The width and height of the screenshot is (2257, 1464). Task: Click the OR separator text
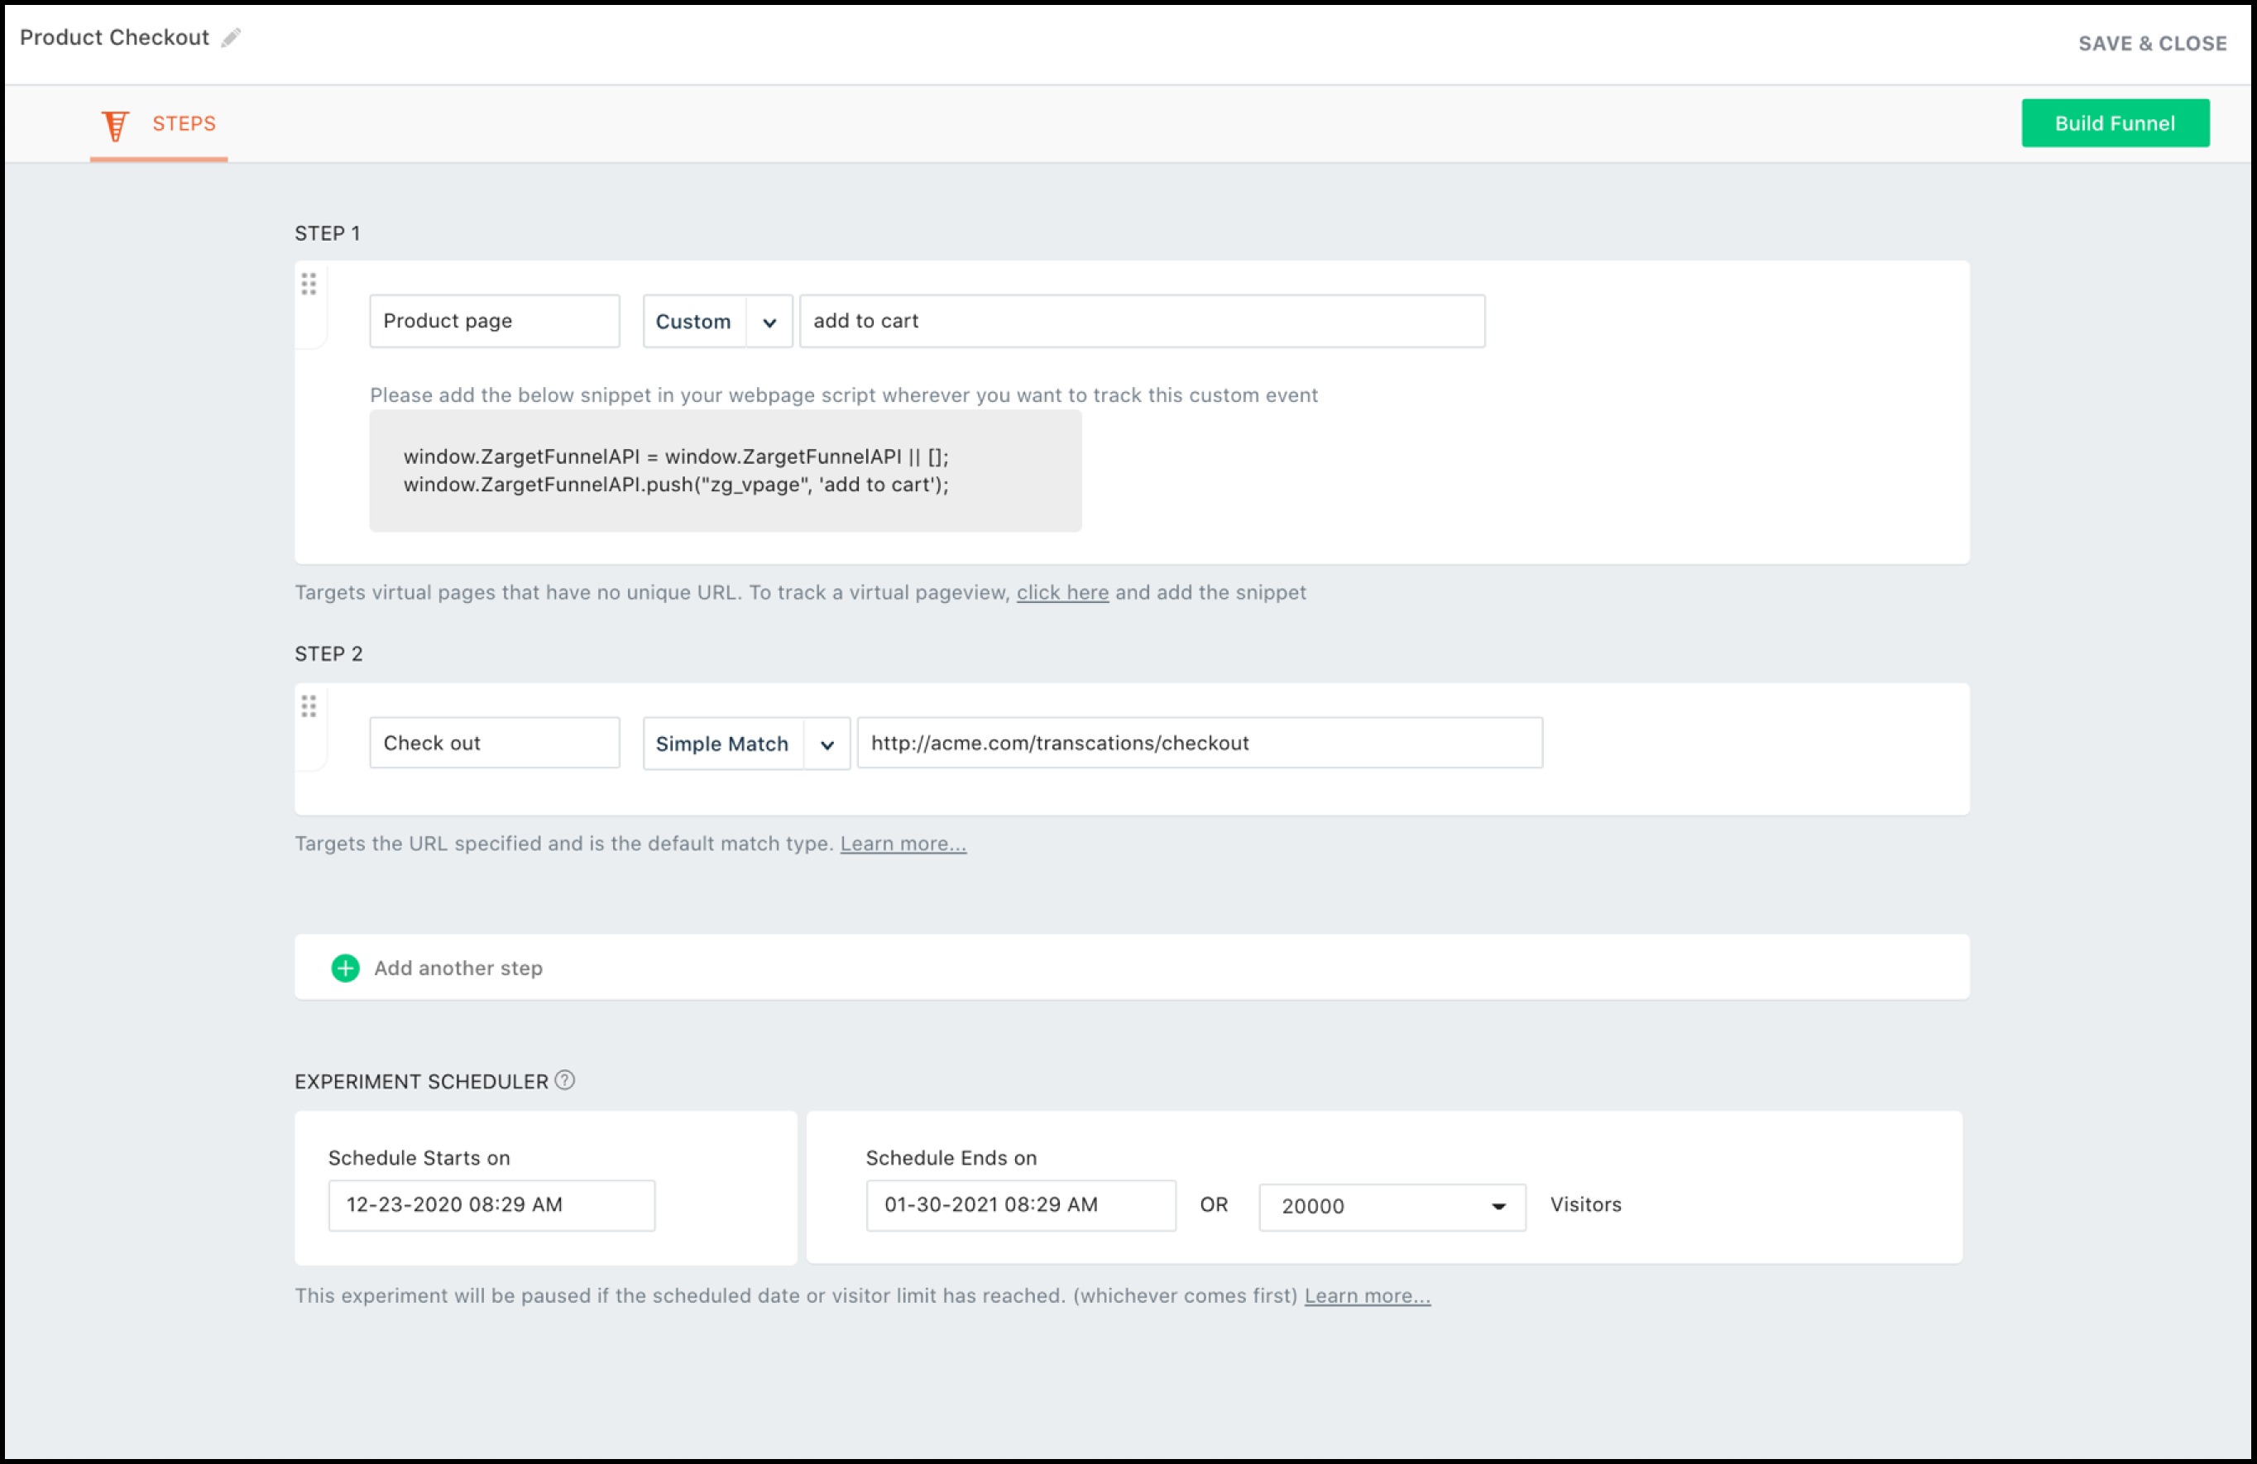(1214, 1204)
